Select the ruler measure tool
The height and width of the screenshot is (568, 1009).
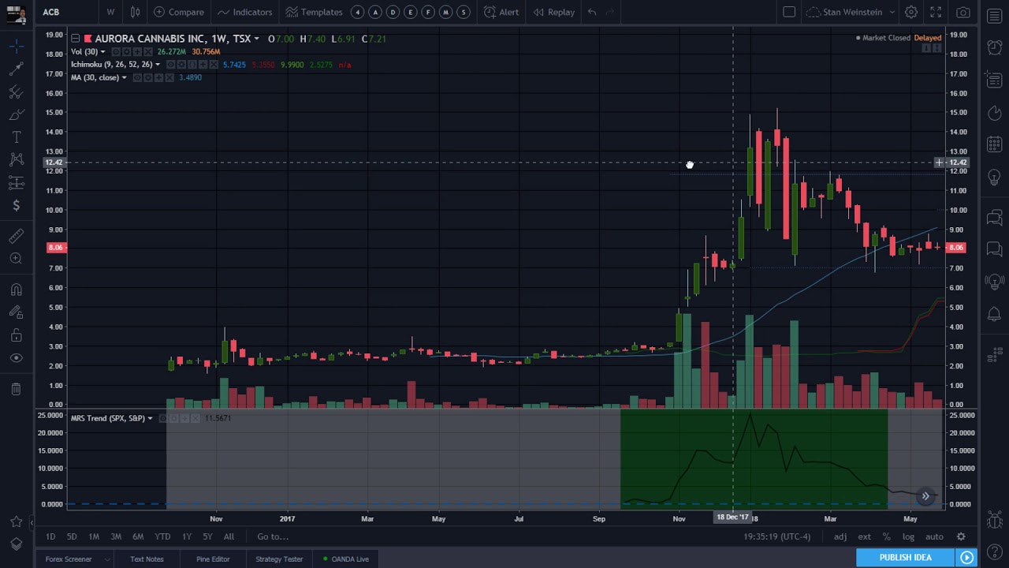pyautogui.click(x=16, y=236)
